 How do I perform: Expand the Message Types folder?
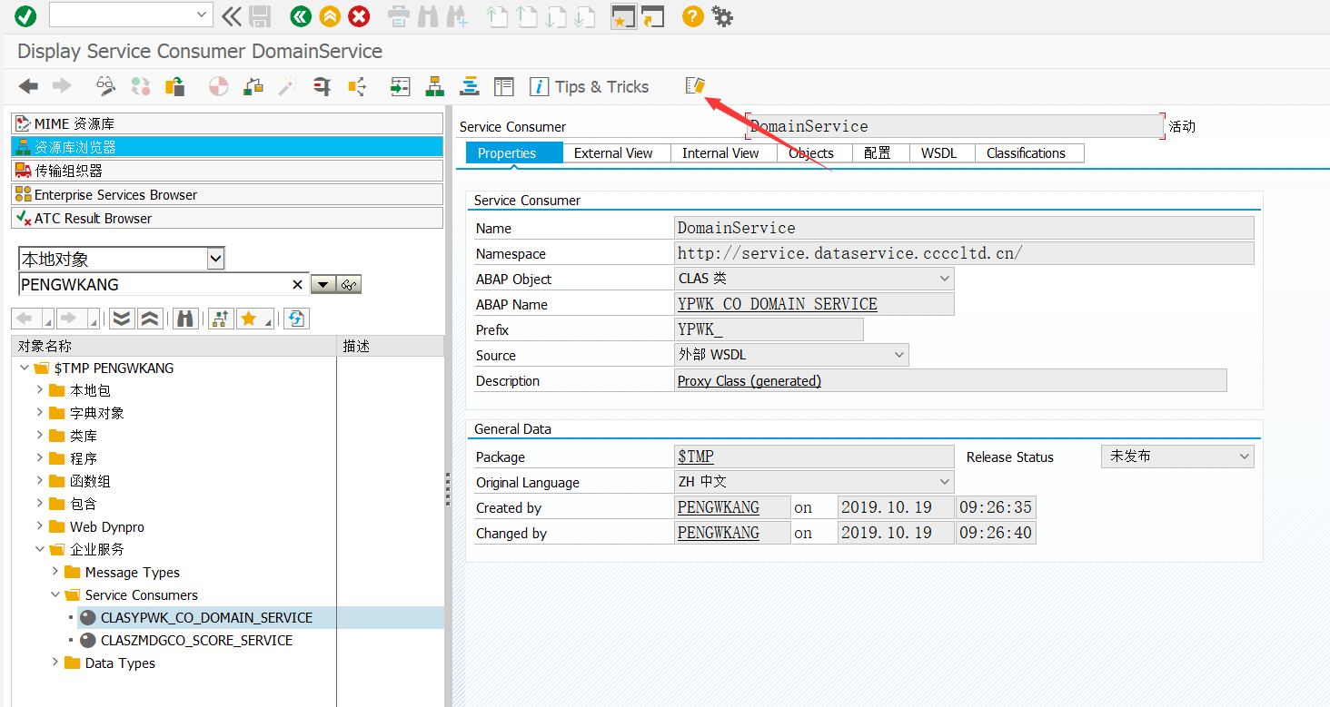pos(55,572)
